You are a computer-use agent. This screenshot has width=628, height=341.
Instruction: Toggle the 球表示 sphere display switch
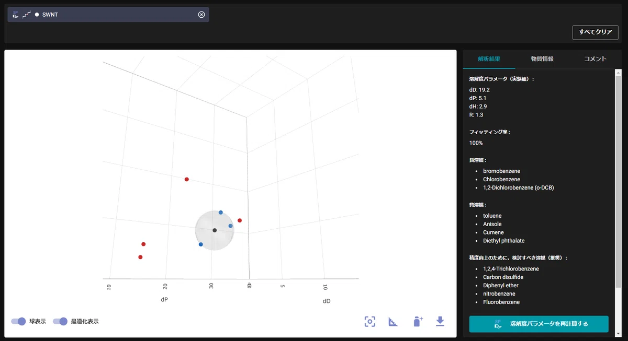18,321
